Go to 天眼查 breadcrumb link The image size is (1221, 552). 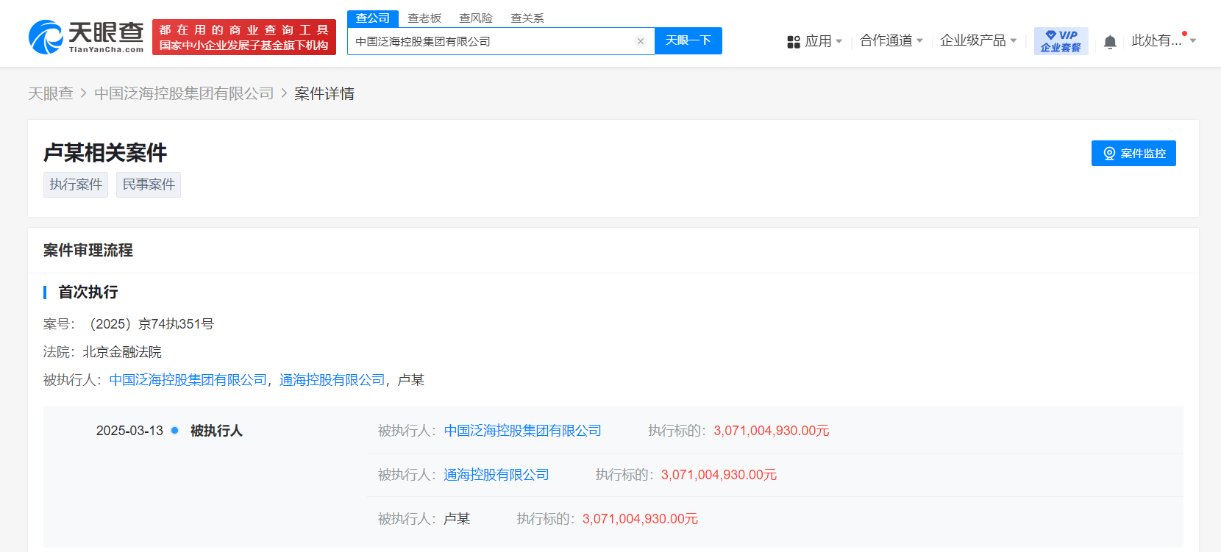[x=51, y=93]
